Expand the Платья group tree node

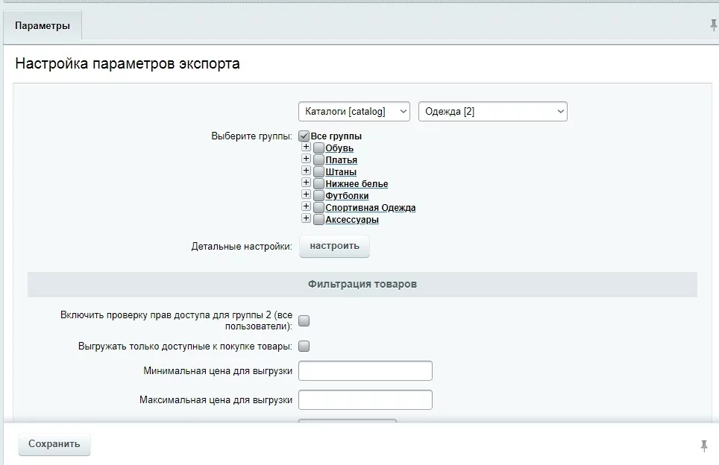point(306,159)
